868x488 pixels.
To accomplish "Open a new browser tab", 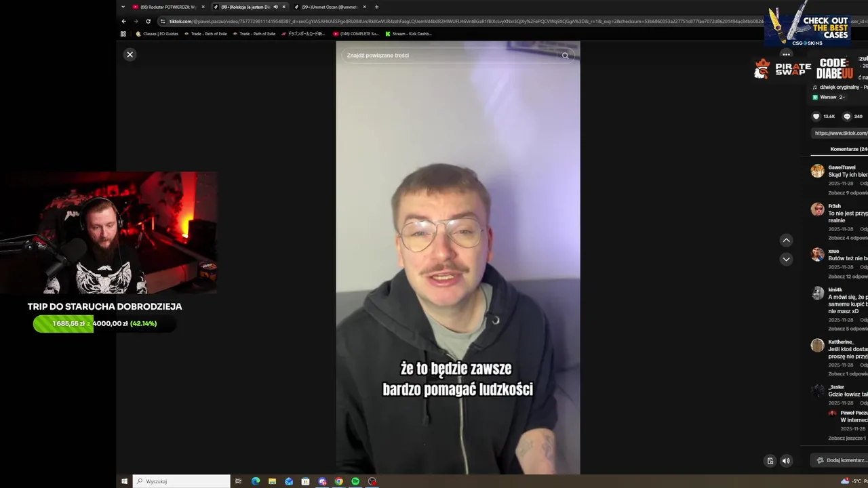I will (376, 7).
